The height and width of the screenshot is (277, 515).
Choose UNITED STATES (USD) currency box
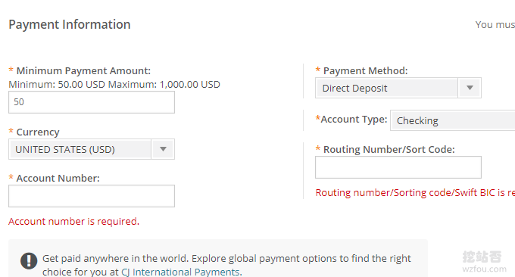click(x=92, y=149)
